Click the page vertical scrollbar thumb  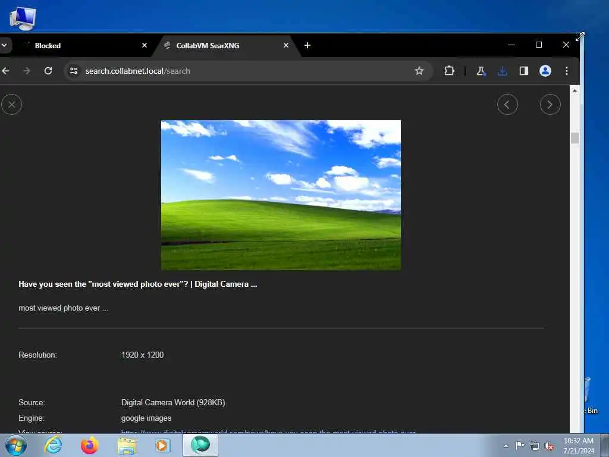coord(575,138)
